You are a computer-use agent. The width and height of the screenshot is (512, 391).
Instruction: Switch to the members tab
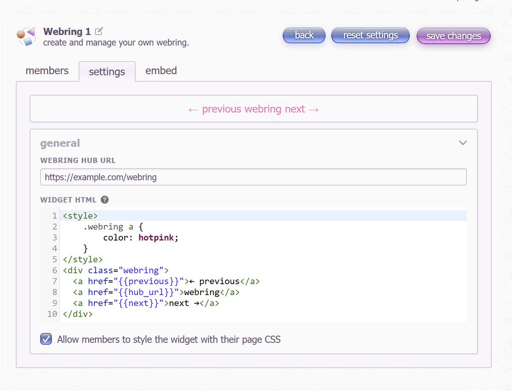47,71
